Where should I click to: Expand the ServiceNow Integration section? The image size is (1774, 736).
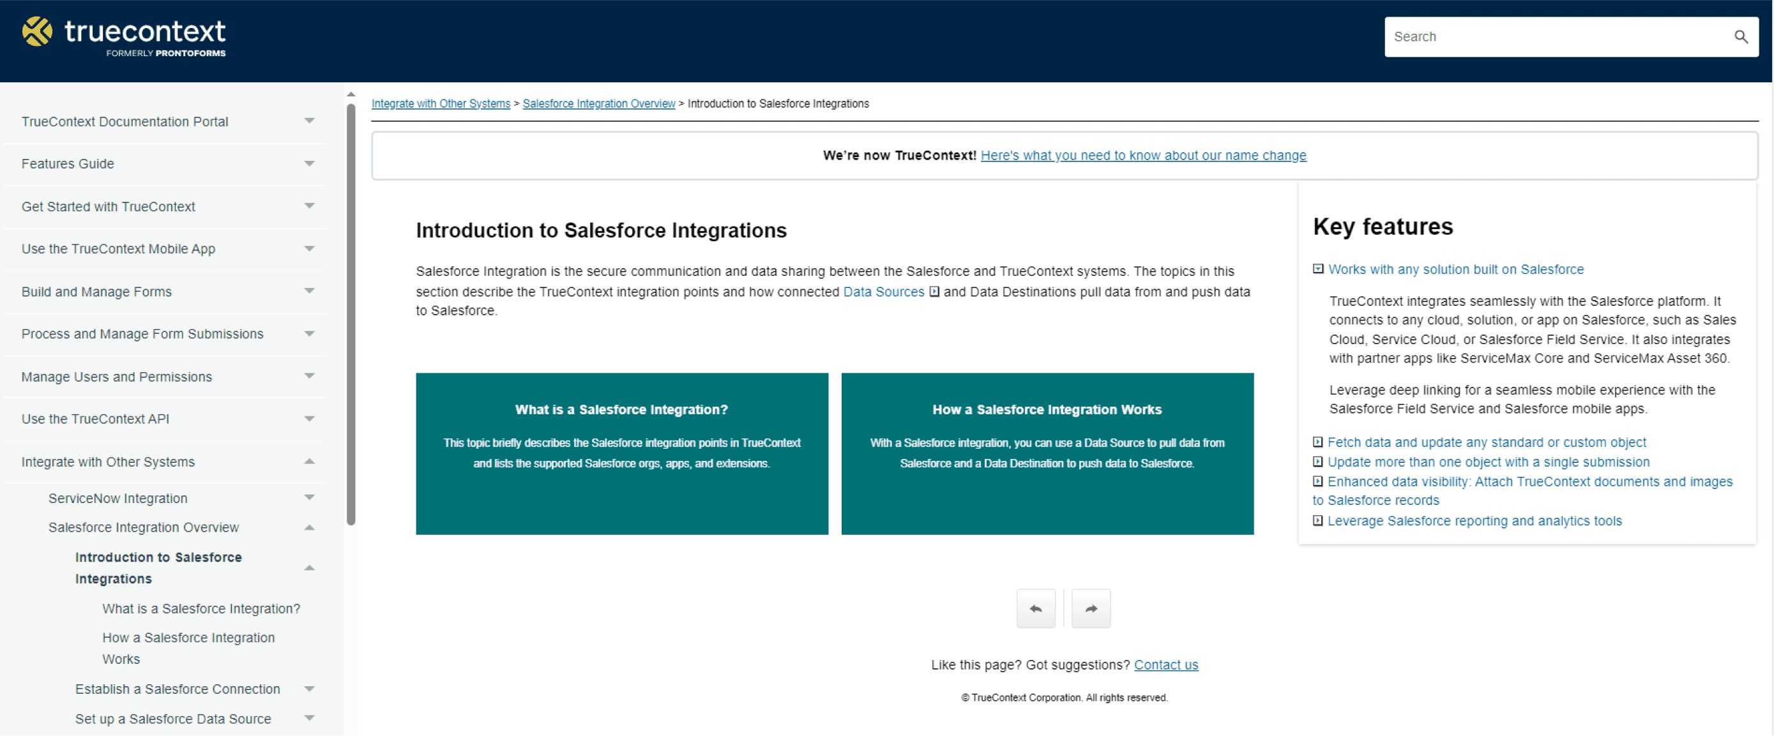(310, 498)
